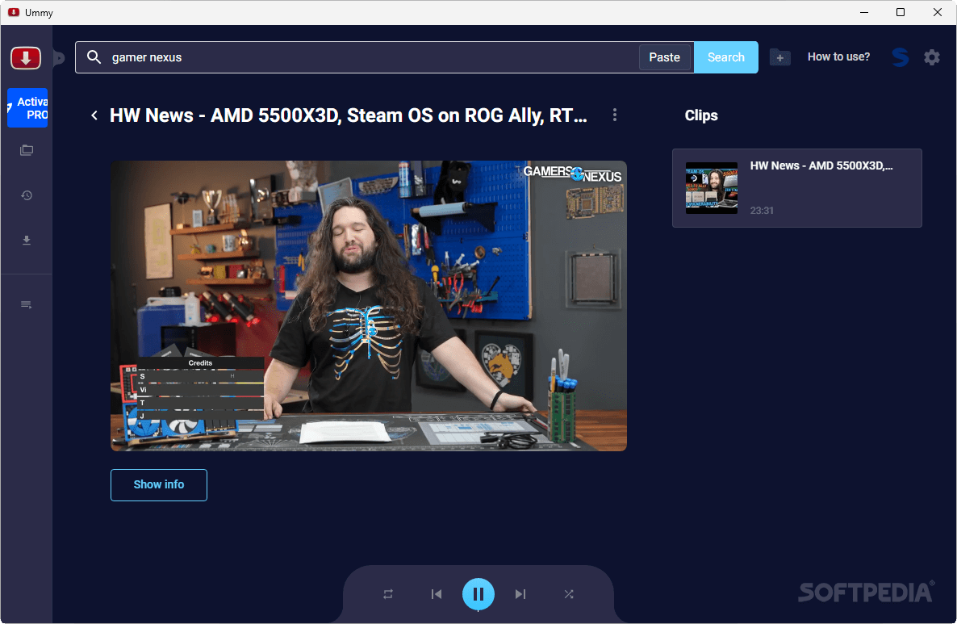Click the red Ummy download logo
The height and width of the screenshot is (624, 957).
click(x=26, y=58)
